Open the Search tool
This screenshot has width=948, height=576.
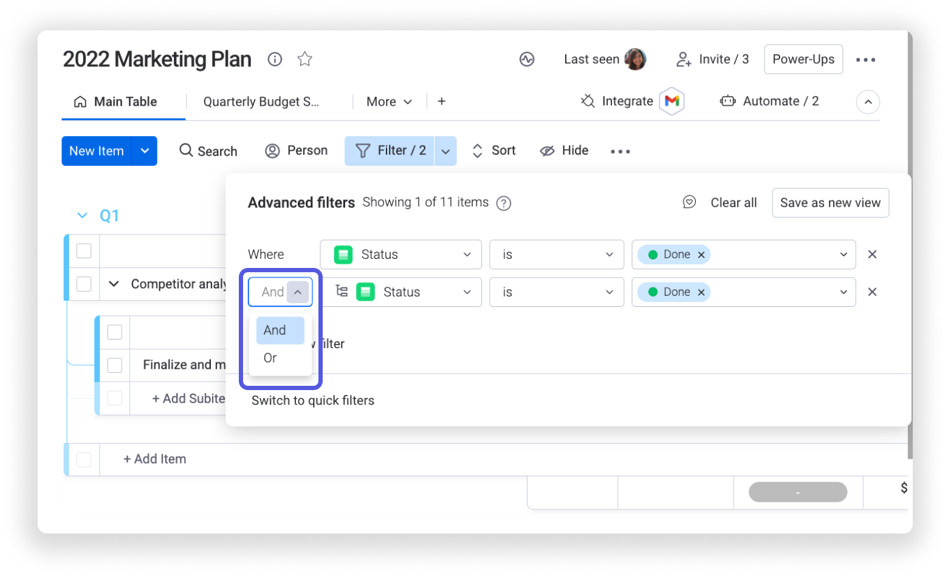coord(208,151)
